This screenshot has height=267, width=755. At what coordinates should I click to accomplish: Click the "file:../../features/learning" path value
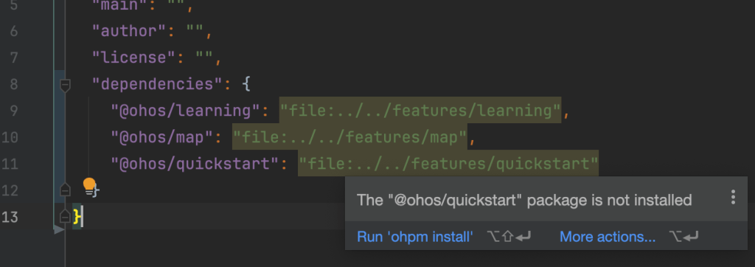click(x=420, y=111)
